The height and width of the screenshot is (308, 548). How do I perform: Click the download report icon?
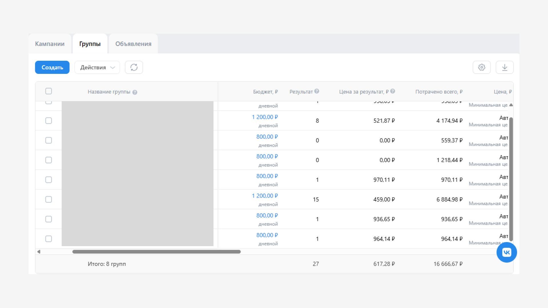504,67
